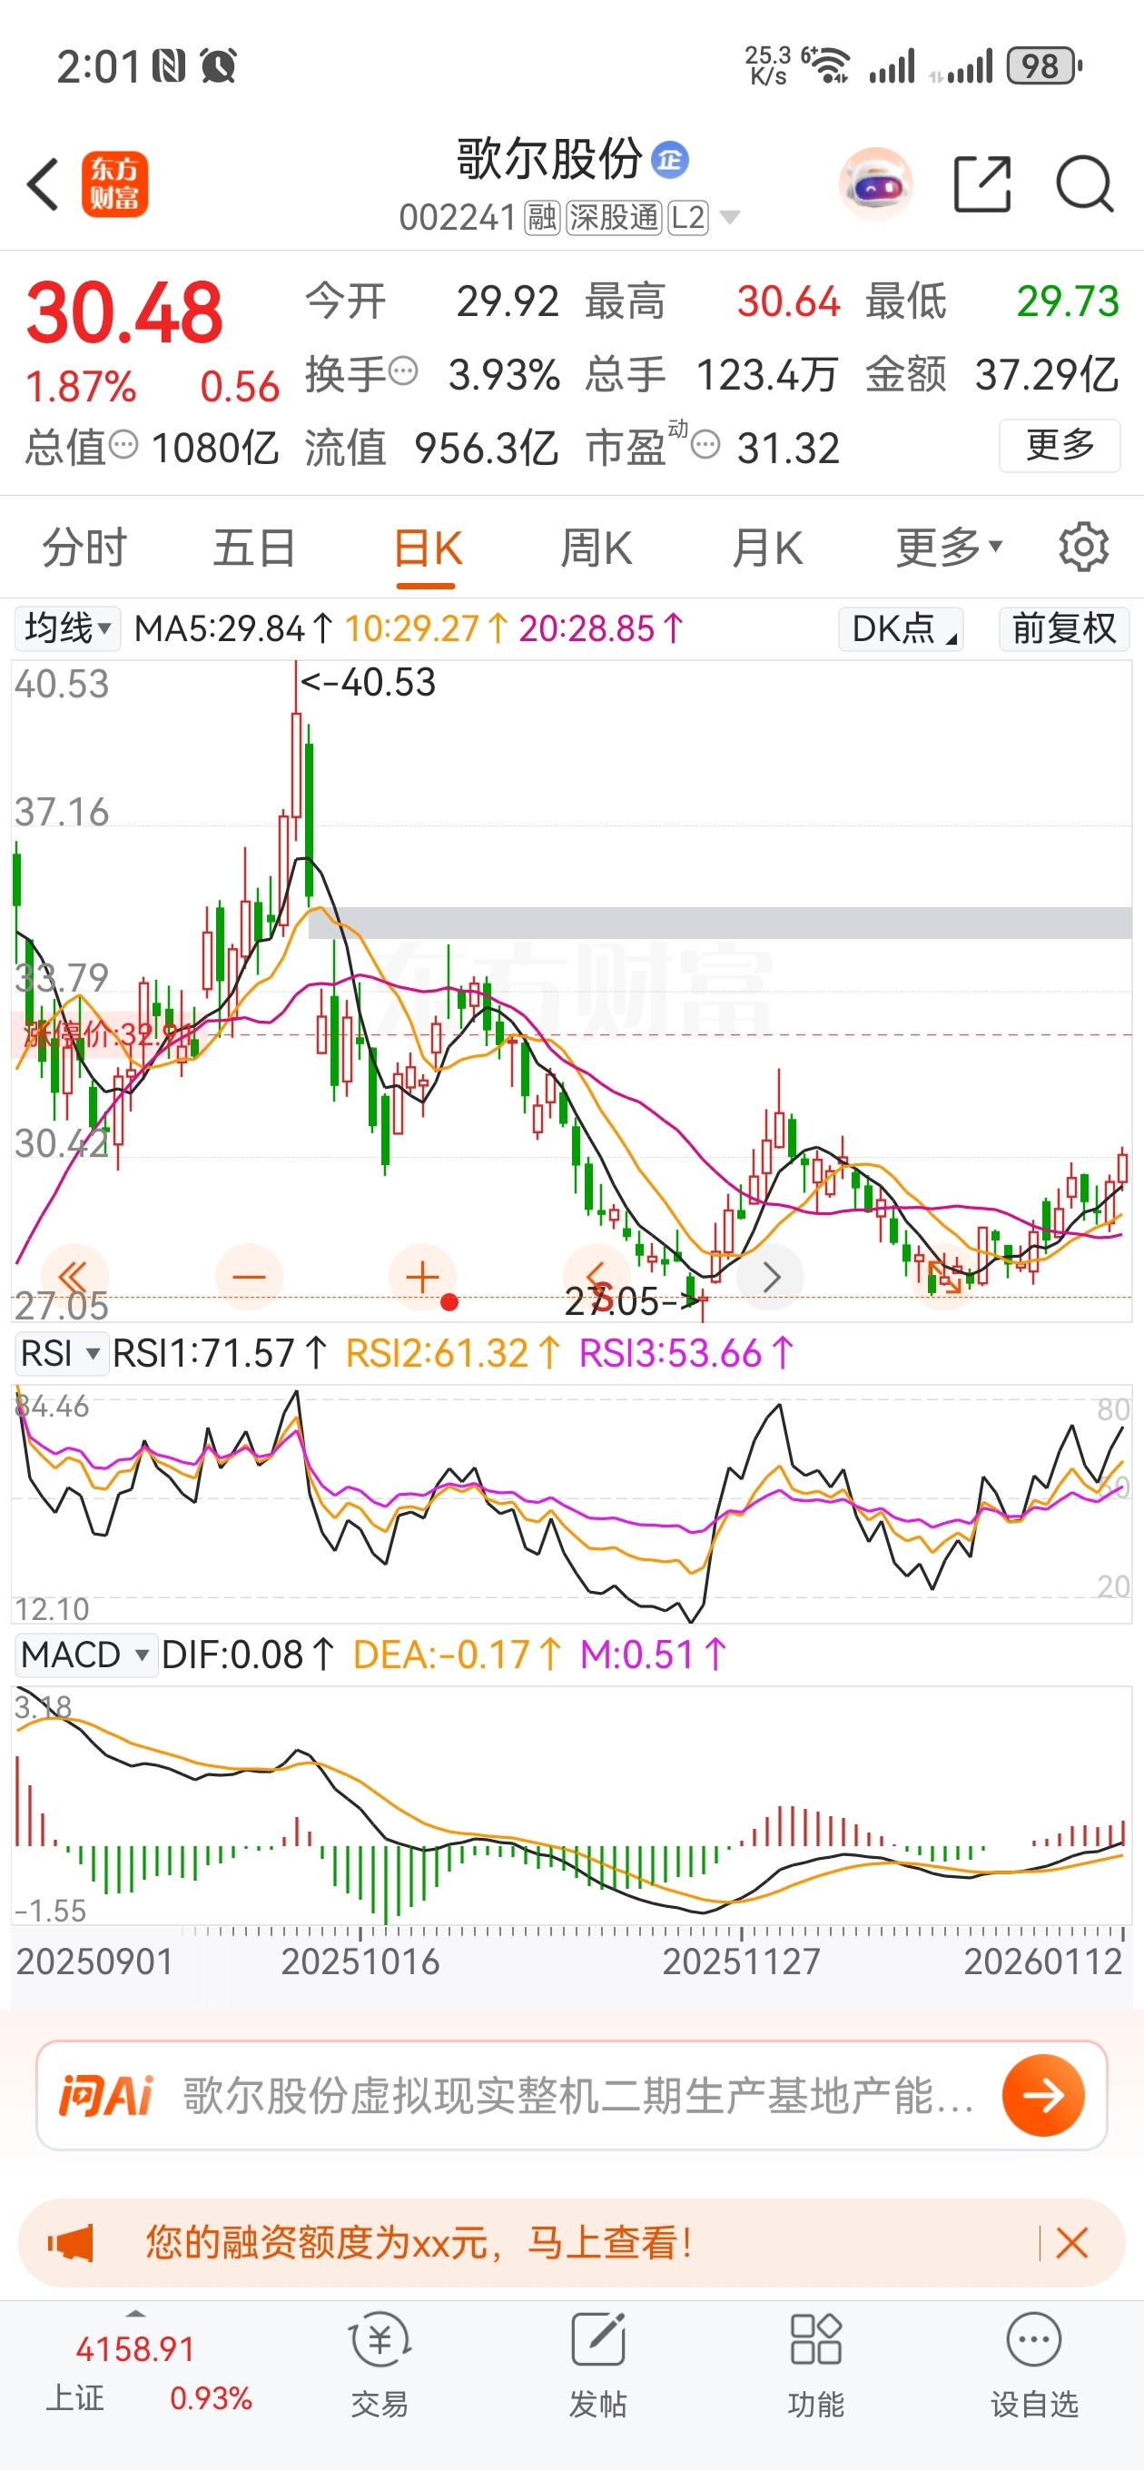
Task: Open the 东方财富 logo home
Action: pyautogui.click(x=114, y=184)
